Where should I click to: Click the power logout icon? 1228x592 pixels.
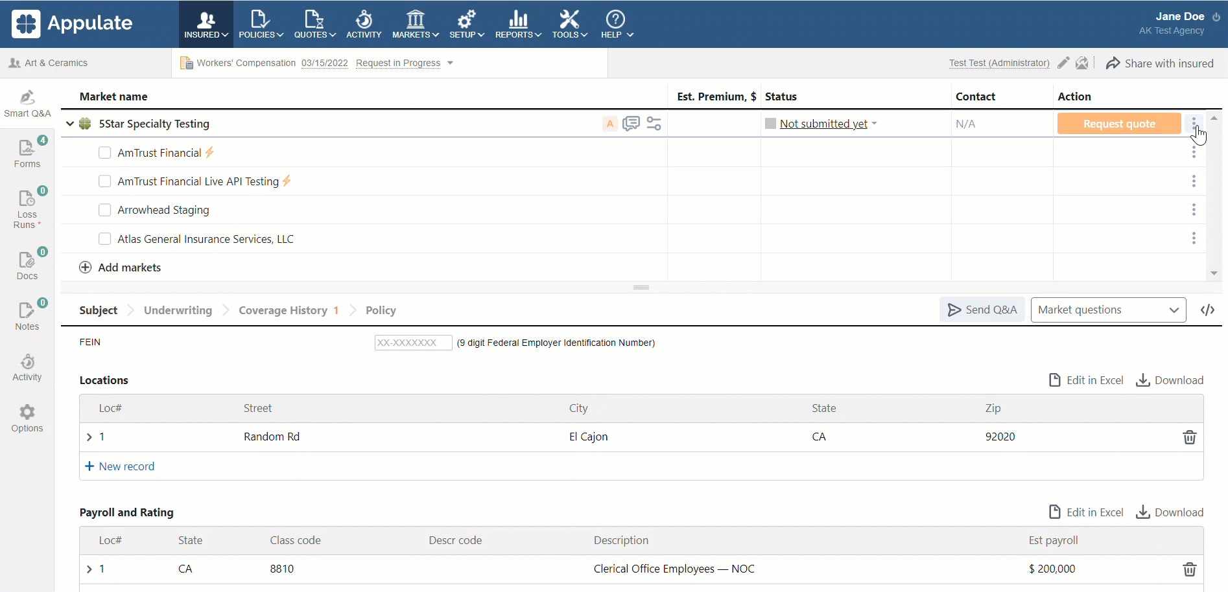click(x=1216, y=17)
